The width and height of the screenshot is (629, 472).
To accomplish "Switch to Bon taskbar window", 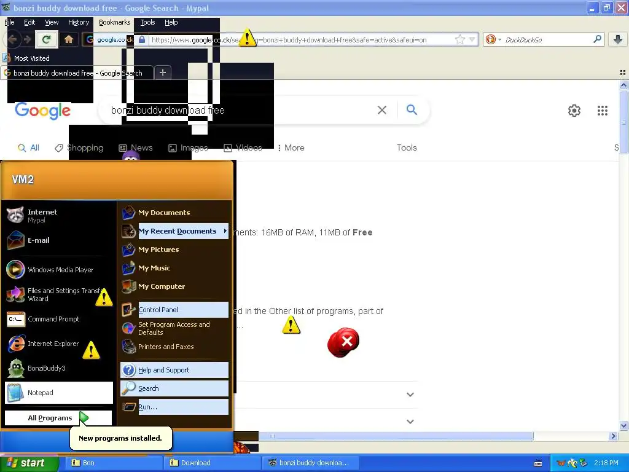I will click(x=114, y=463).
